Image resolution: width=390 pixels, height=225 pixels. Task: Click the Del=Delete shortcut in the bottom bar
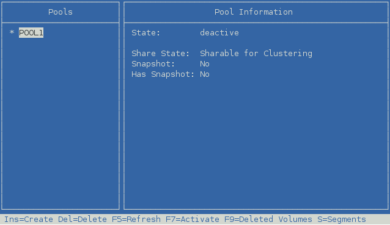click(x=83, y=220)
